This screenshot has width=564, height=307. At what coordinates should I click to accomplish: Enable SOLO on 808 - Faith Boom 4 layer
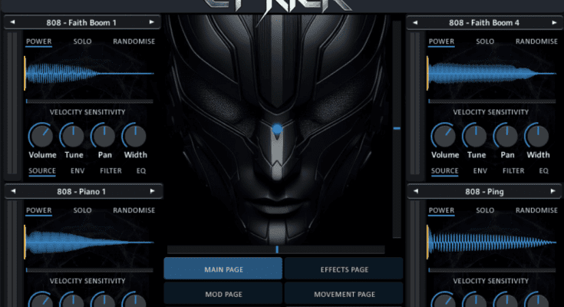485,41
